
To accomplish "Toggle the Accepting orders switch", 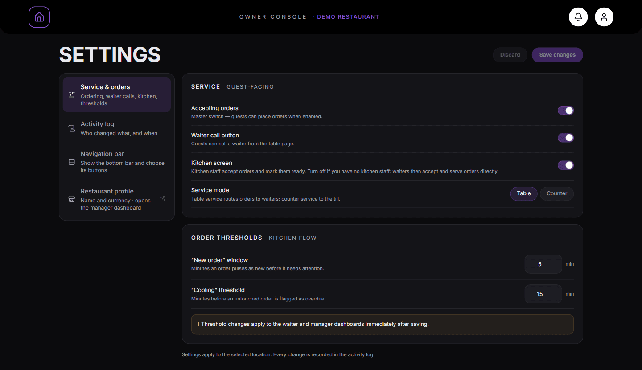I will point(566,111).
